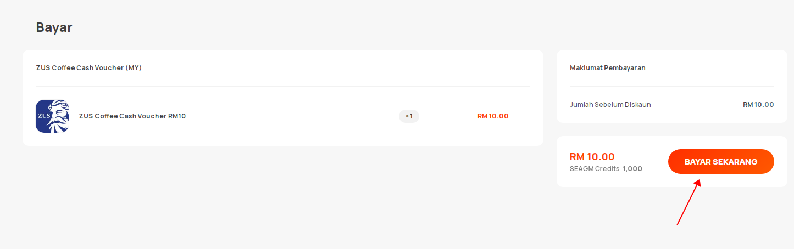
Task: Click the Maklumat Pembayaran heading
Action: 608,68
